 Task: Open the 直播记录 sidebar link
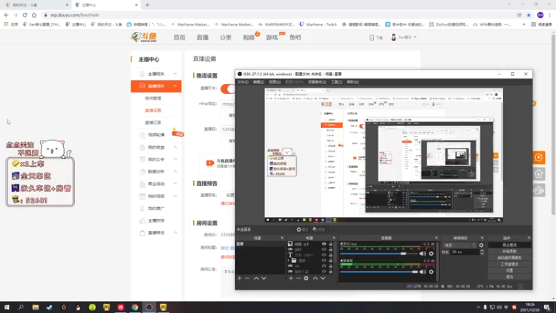153,122
